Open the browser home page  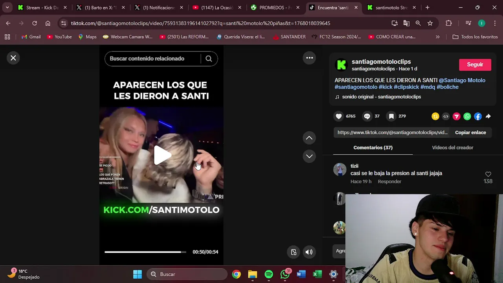pos(48,23)
